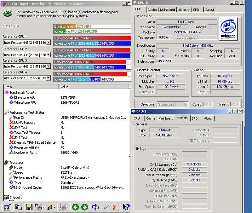Click the grey checkmark OK icon
The image size is (252, 213).
[x=106, y=207]
